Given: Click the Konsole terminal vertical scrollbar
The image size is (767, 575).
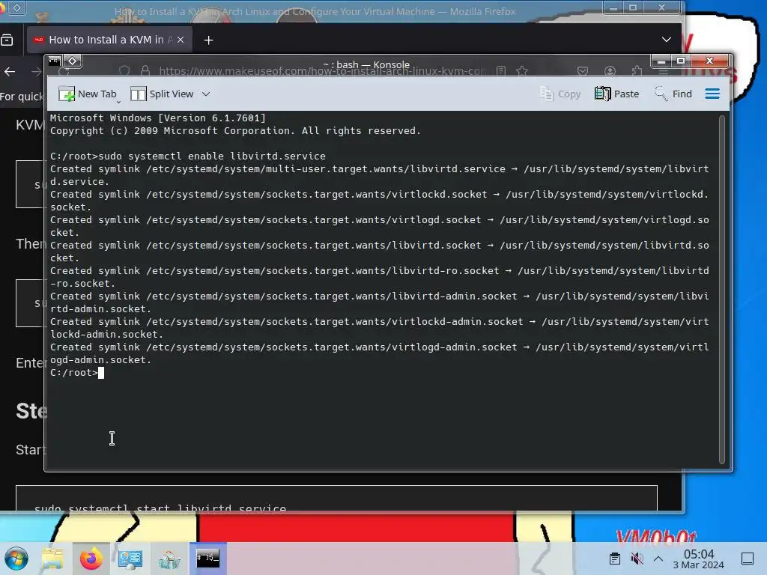Looking at the screenshot, I should point(722,288).
